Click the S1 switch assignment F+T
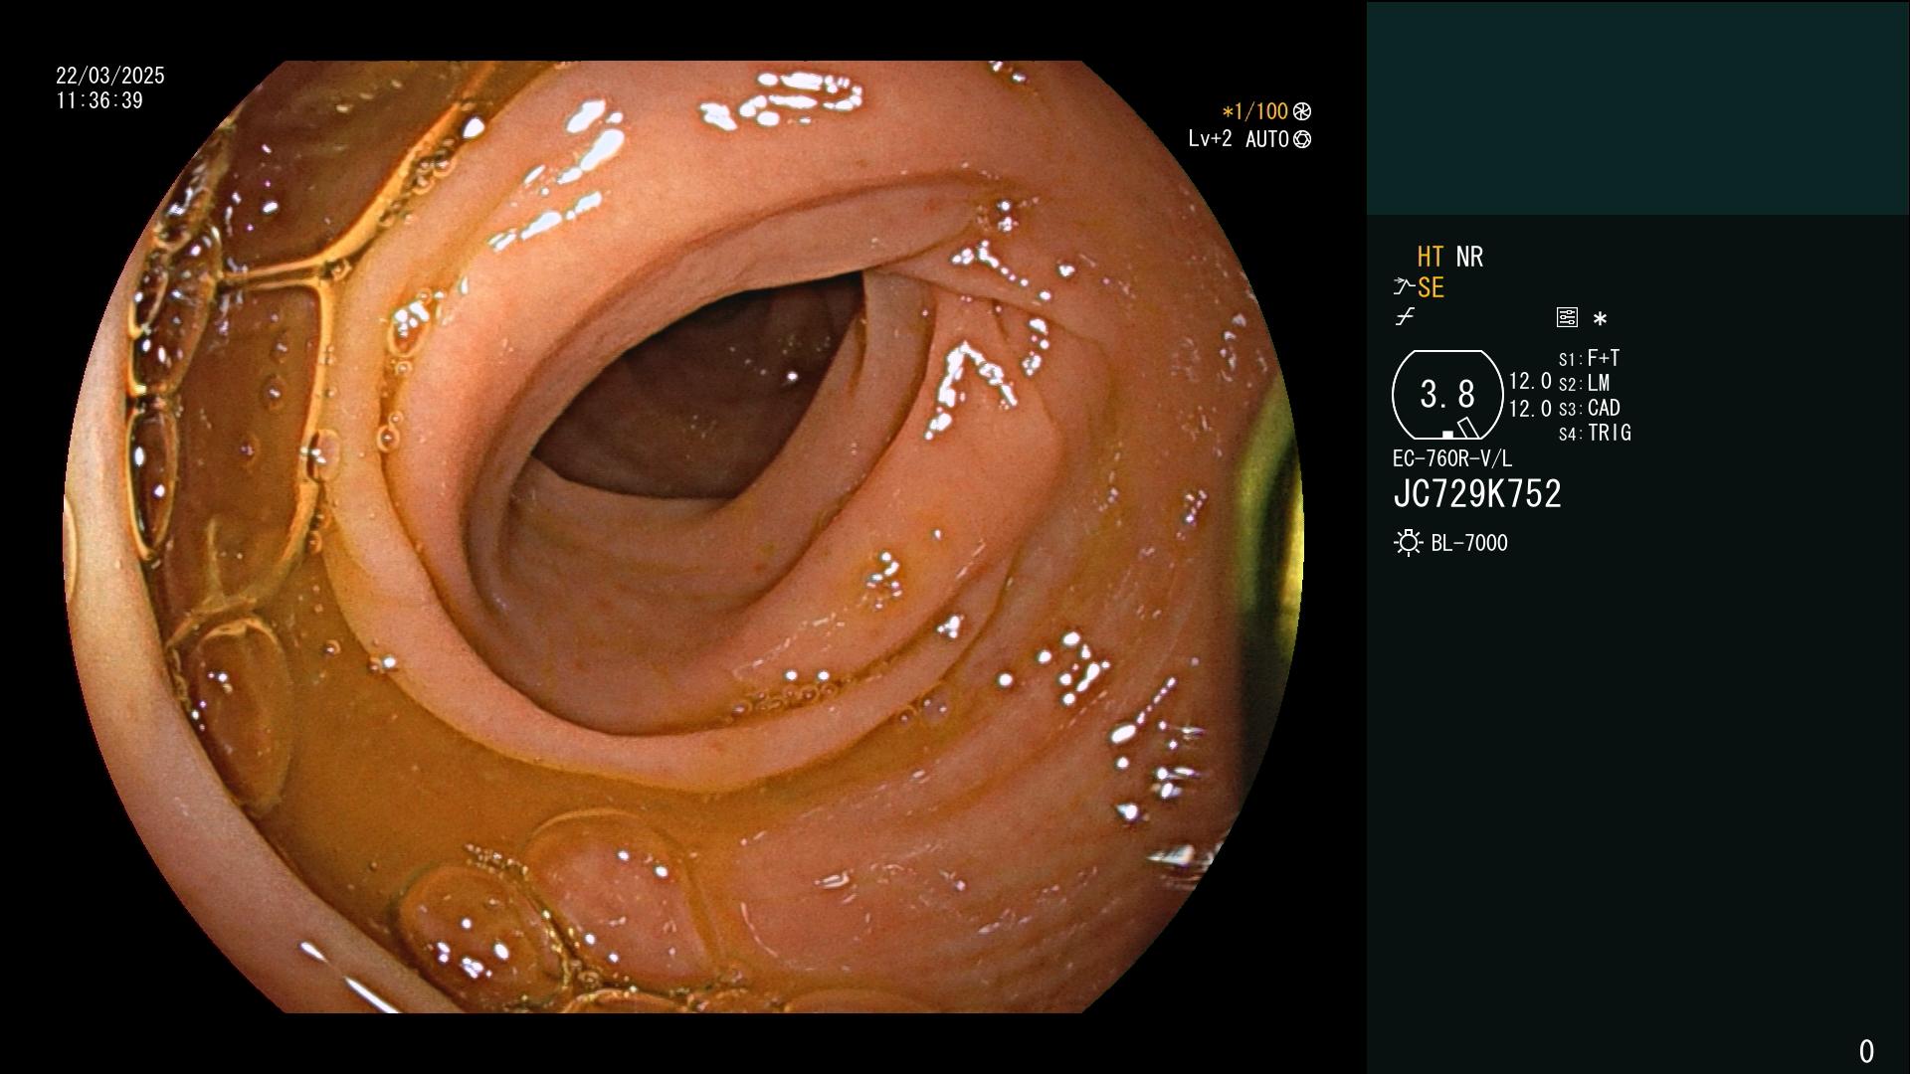This screenshot has width=1910, height=1074. click(1590, 358)
